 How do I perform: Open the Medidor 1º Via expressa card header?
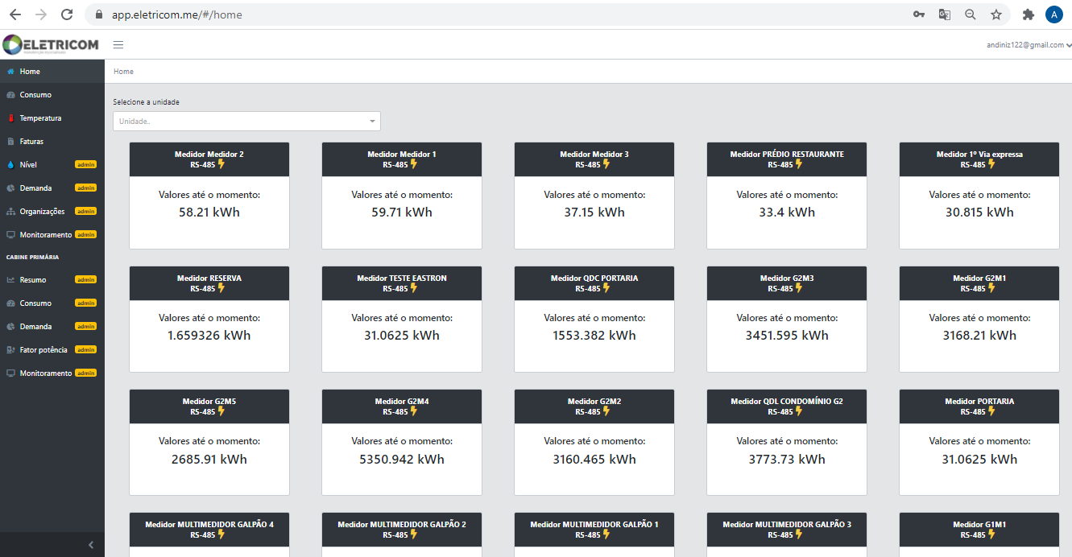click(x=979, y=159)
